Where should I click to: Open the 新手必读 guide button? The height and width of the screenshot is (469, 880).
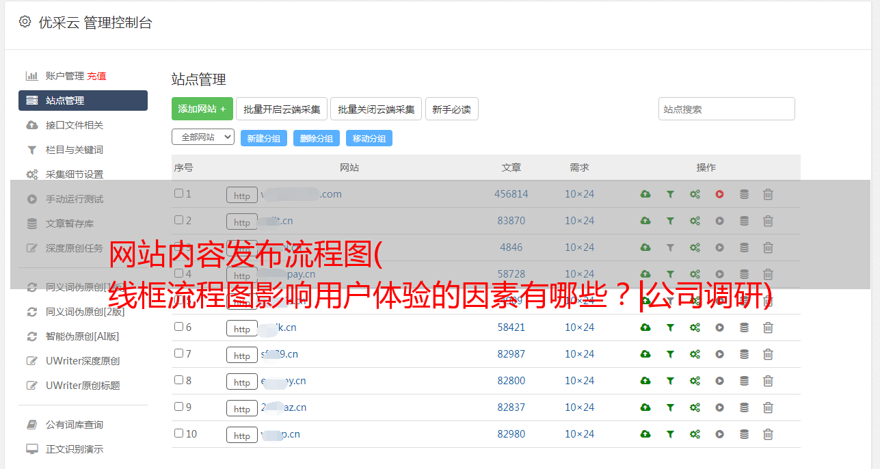pos(452,109)
